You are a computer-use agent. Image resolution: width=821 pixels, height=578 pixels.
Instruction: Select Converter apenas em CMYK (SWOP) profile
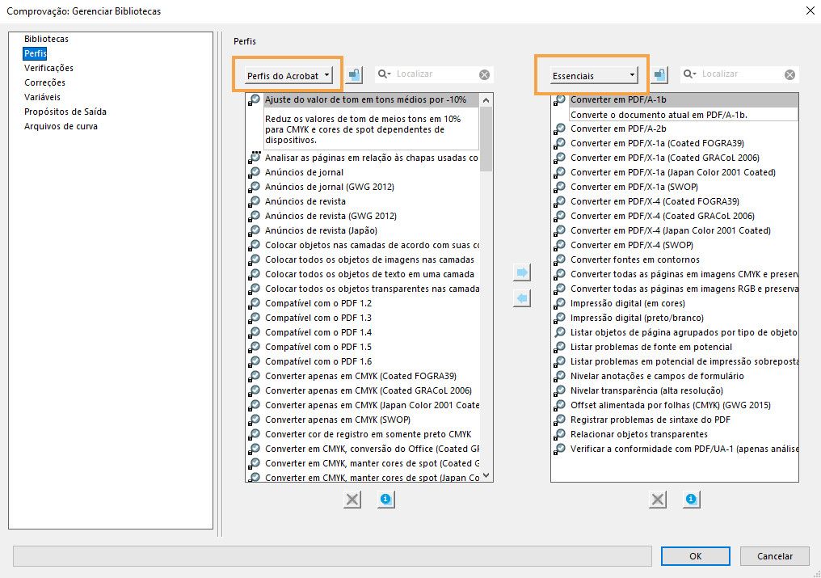point(338,420)
